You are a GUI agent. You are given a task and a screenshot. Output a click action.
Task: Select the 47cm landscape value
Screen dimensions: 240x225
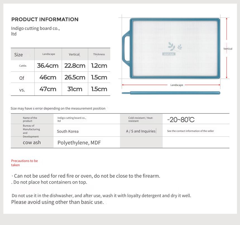click(48, 89)
